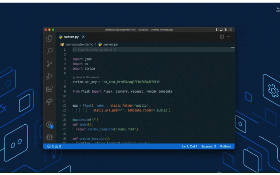This screenshot has width=280, height=175.
Task: Toggle the bottom Panel layout icon
Action: [x=221, y=30]
